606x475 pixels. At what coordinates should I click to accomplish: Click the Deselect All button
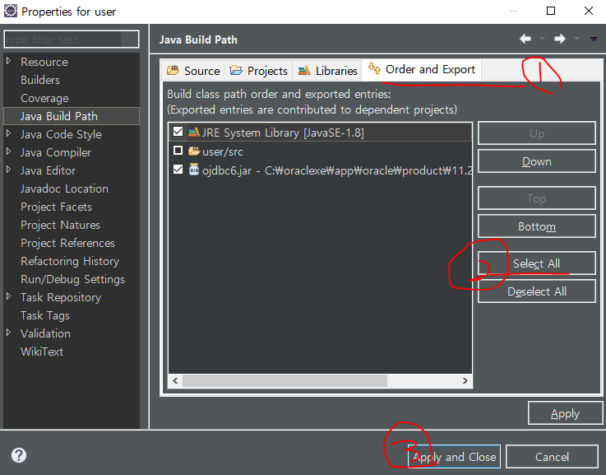coord(536,291)
